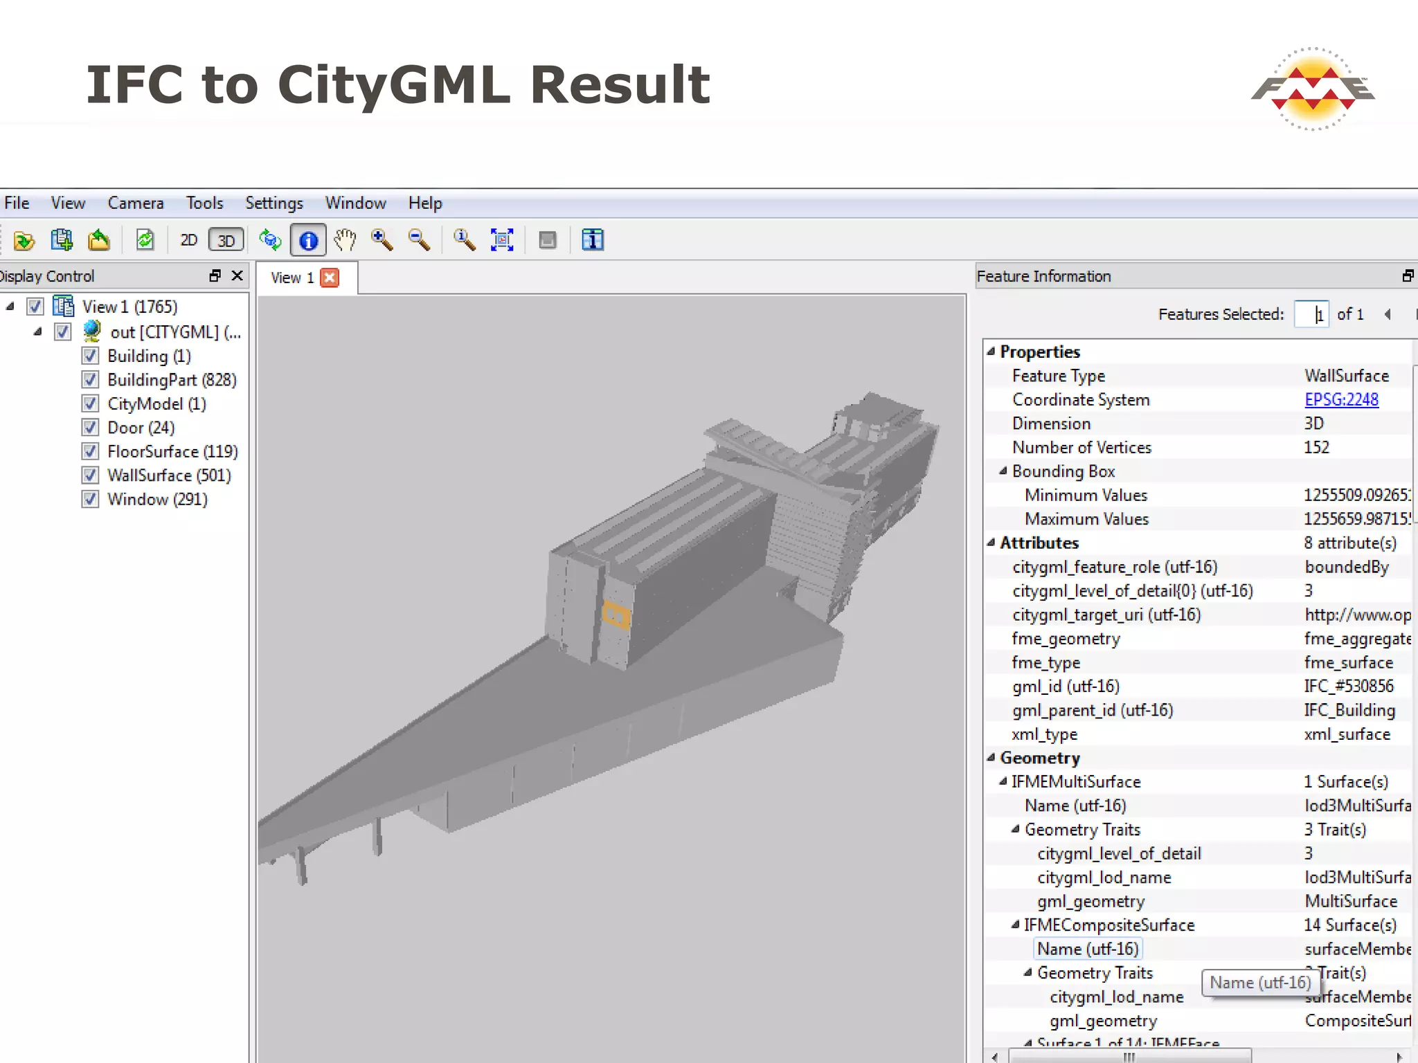Select the WallSurface (501) tree label
Image resolution: width=1418 pixels, height=1063 pixels.
coord(169,475)
